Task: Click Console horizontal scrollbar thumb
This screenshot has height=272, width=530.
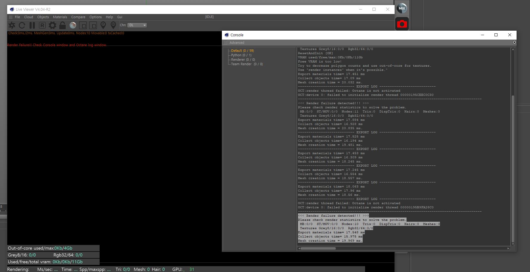Action: 318,248
